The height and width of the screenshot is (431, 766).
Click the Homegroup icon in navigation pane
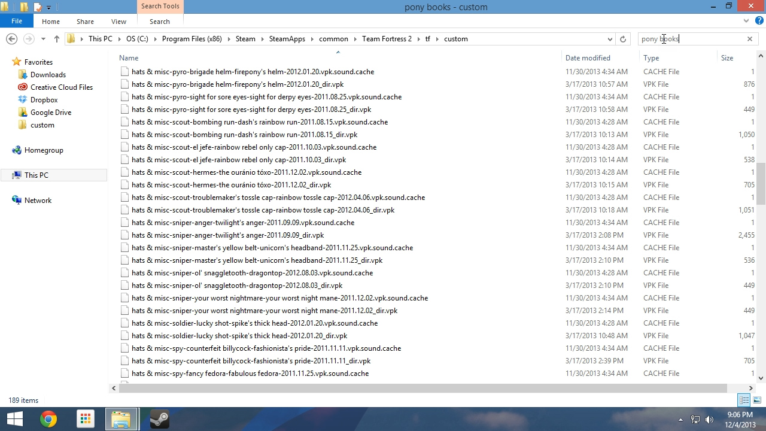tap(17, 150)
